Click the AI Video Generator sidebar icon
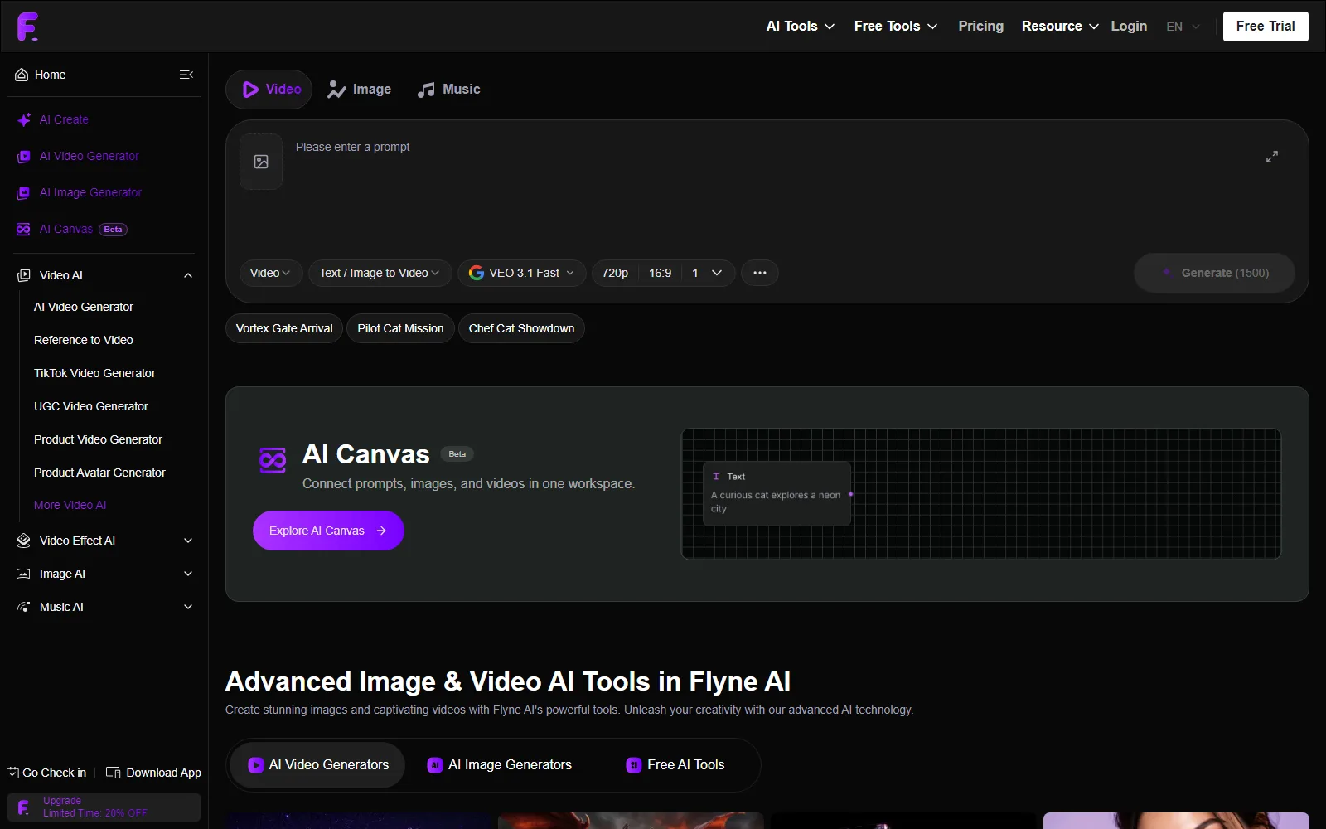This screenshot has height=829, width=1326. (x=24, y=157)
